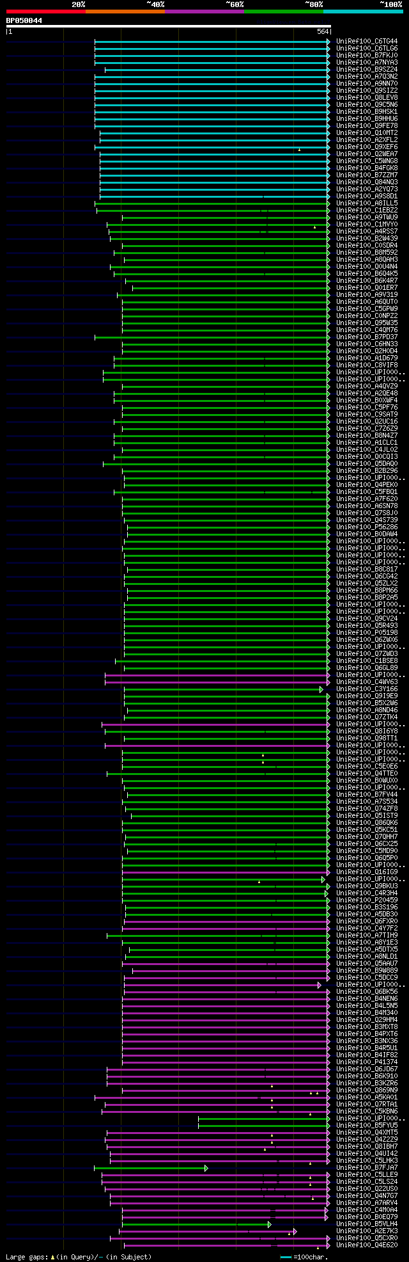Click the UniRef100_C1MVY0 hit name
409x1262 pixels.
367,225
